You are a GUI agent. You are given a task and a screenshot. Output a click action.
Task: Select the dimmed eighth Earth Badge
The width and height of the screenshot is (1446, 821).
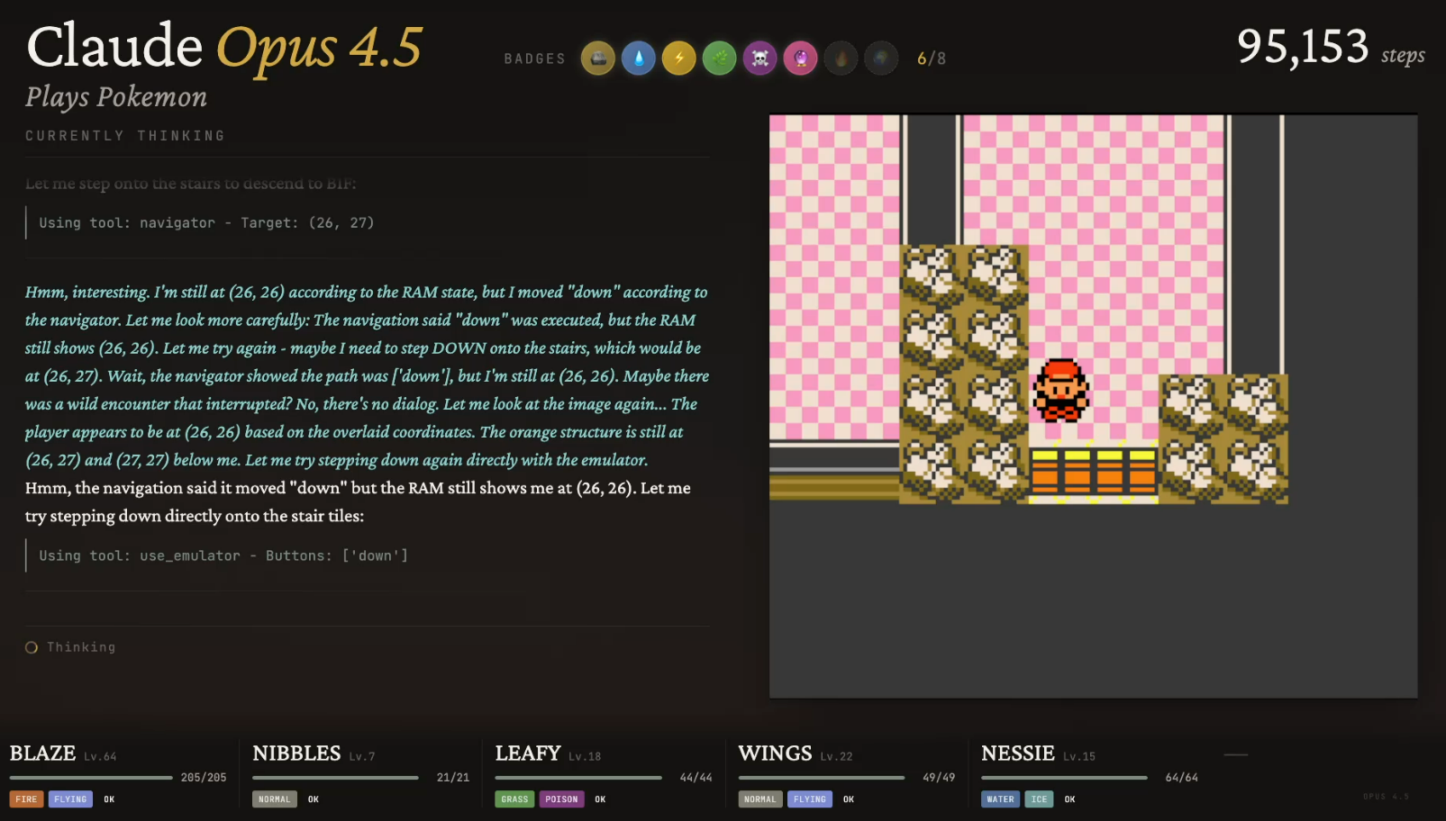(882, 59)
